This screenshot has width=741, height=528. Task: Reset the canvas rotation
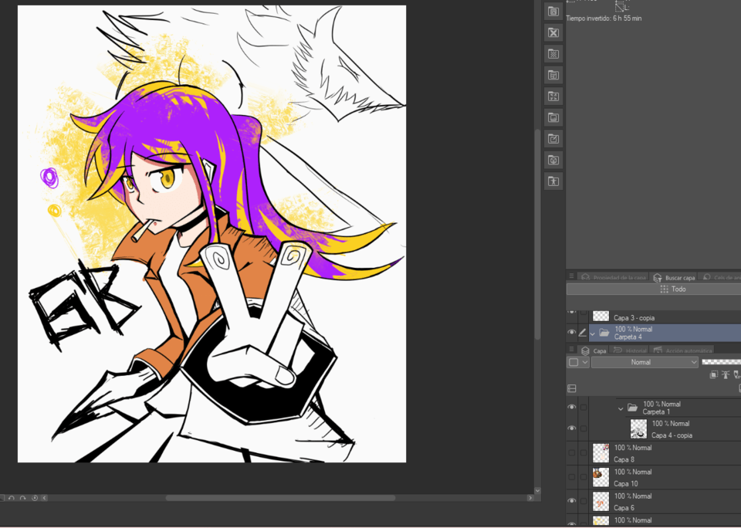pyautogui.click(x=34, y=498)
